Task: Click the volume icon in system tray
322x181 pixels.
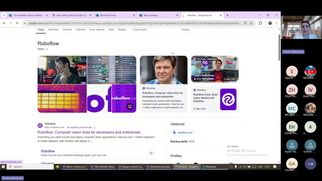Action: [245, 167]
